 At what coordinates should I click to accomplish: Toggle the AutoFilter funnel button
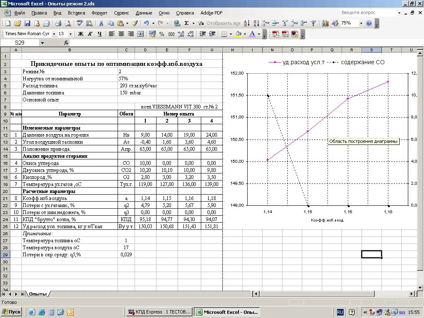coord(201,23)
